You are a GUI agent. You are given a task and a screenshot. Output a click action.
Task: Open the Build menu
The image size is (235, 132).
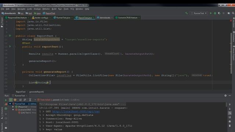click(x=54, y=9)
